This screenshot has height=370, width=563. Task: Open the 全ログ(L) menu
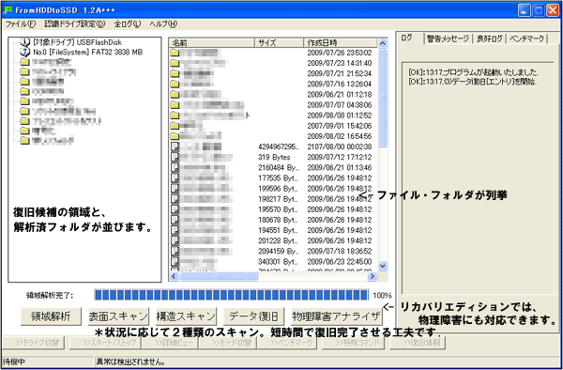point(128,24)
